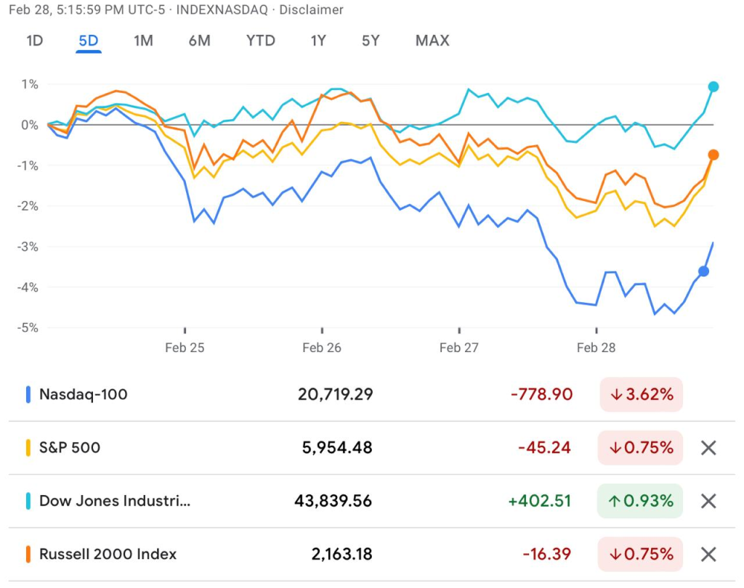Click the Feb 26 date marker on axis
The width and height of the screenshot is (744, 588).
tap(322, 348)
